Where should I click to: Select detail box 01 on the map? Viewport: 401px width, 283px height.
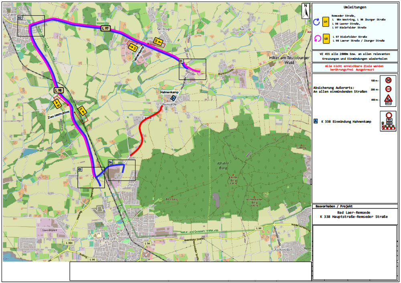(x=192, y=69)
